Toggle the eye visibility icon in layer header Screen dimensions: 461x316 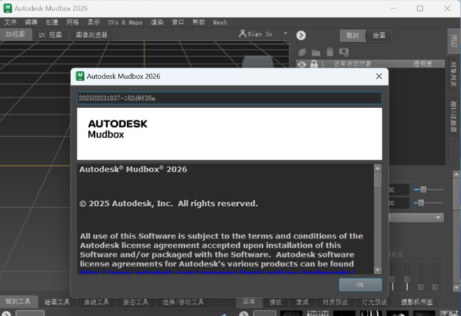click(x=302, y=64)
